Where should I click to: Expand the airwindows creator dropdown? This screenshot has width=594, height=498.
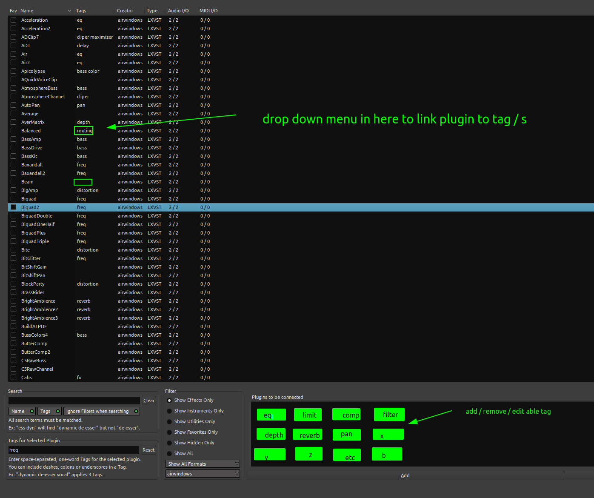[203, 474]
